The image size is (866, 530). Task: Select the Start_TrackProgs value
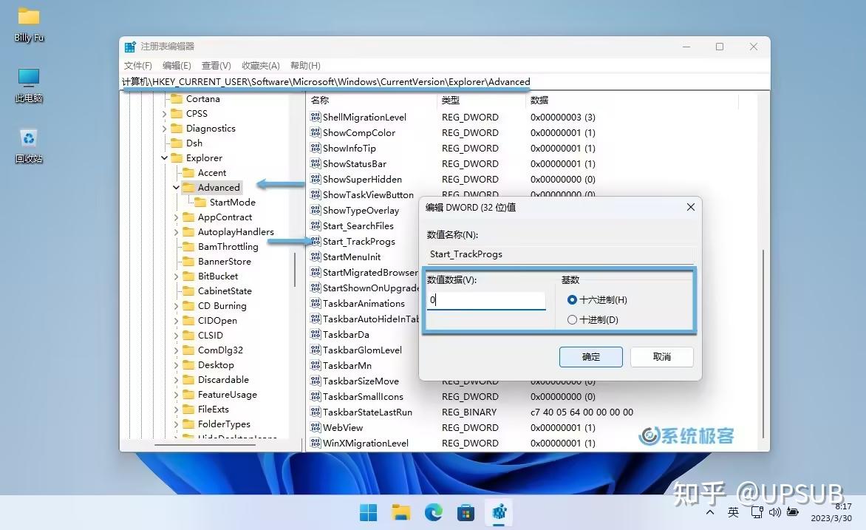pyautogui.click(x=359, y=242)
